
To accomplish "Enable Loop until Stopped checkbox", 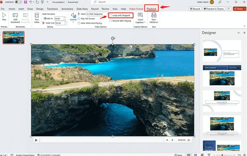I will click(111, 15).
